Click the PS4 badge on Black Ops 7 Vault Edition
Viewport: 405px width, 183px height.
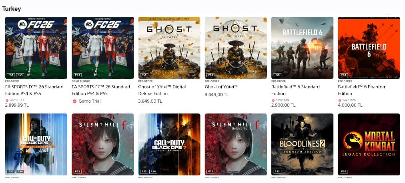pyautogui.click(x=20, y=172)
